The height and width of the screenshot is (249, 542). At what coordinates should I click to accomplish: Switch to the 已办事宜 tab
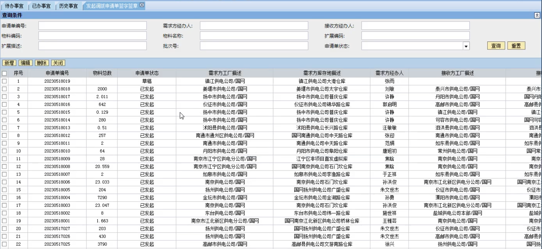41,6
